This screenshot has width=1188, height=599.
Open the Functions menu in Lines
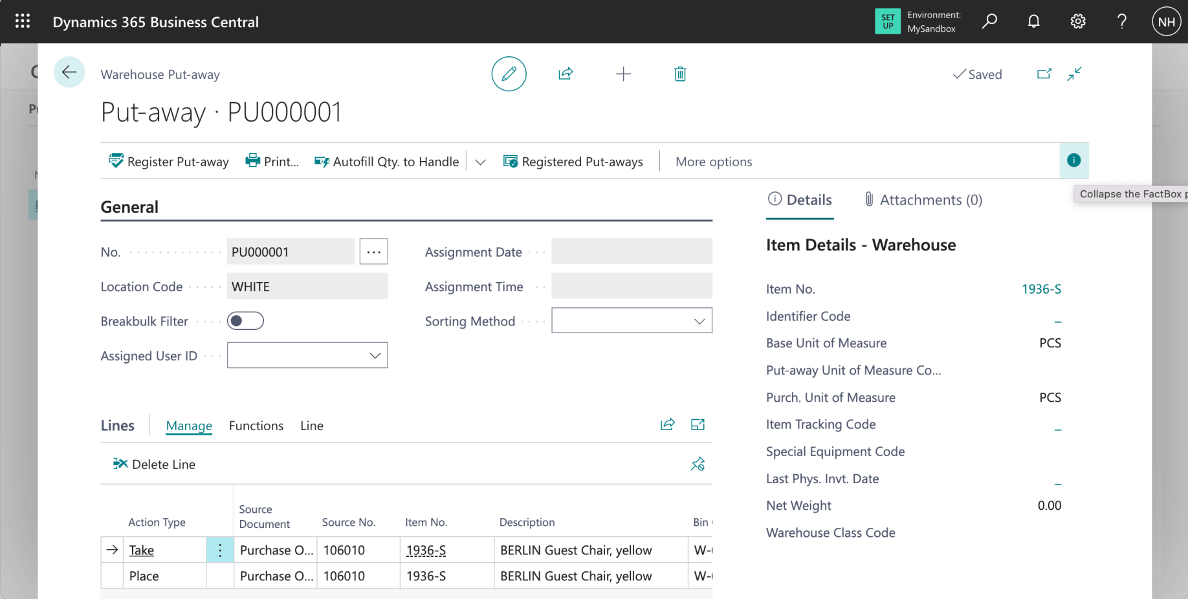coord(256,426)
